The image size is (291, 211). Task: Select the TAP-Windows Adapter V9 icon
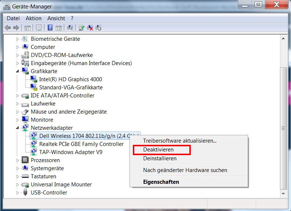pos(34,152)
